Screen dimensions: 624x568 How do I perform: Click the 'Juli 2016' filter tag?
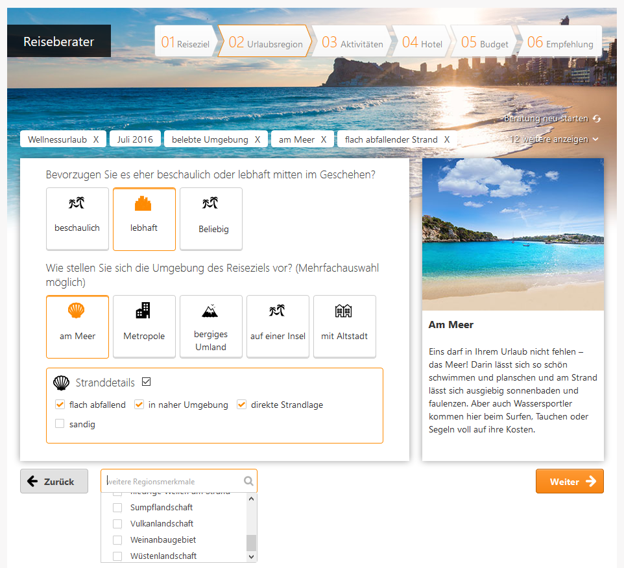(x=135, y=139)
